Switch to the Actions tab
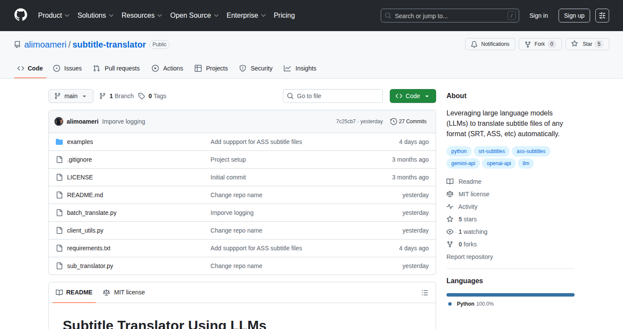623x329 pixels. pos(167,68)
